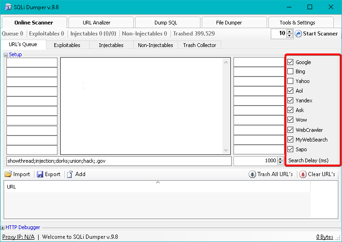The height and width of the screenshot is (242, 342).
Task: Increase the search delay value 1000
Action: [x=280, y=159]
